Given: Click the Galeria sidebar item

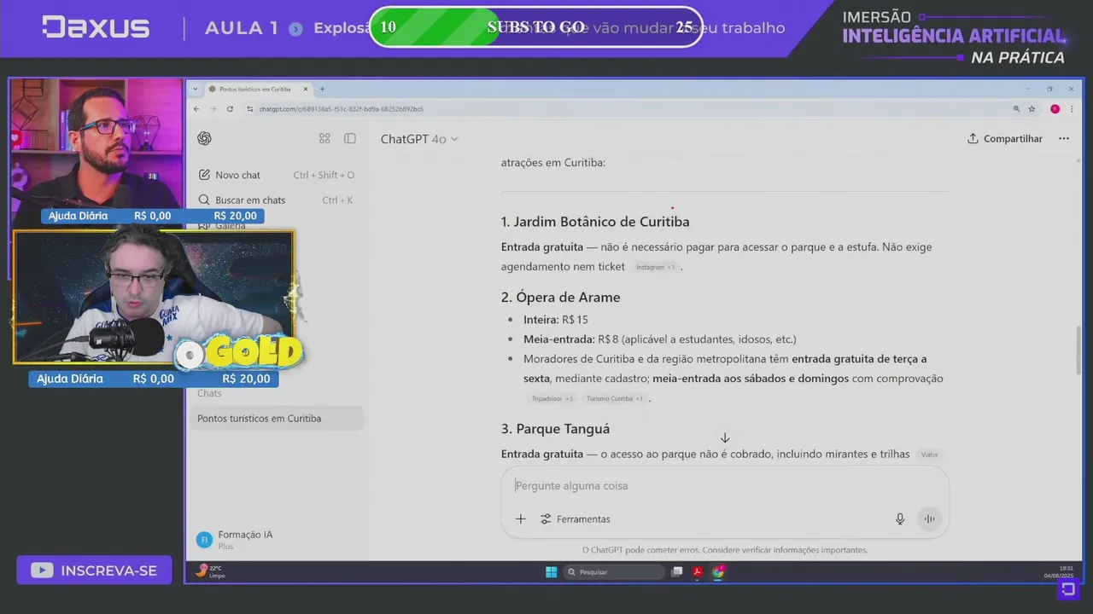Looking at the screenshot, I should (231, 225).
